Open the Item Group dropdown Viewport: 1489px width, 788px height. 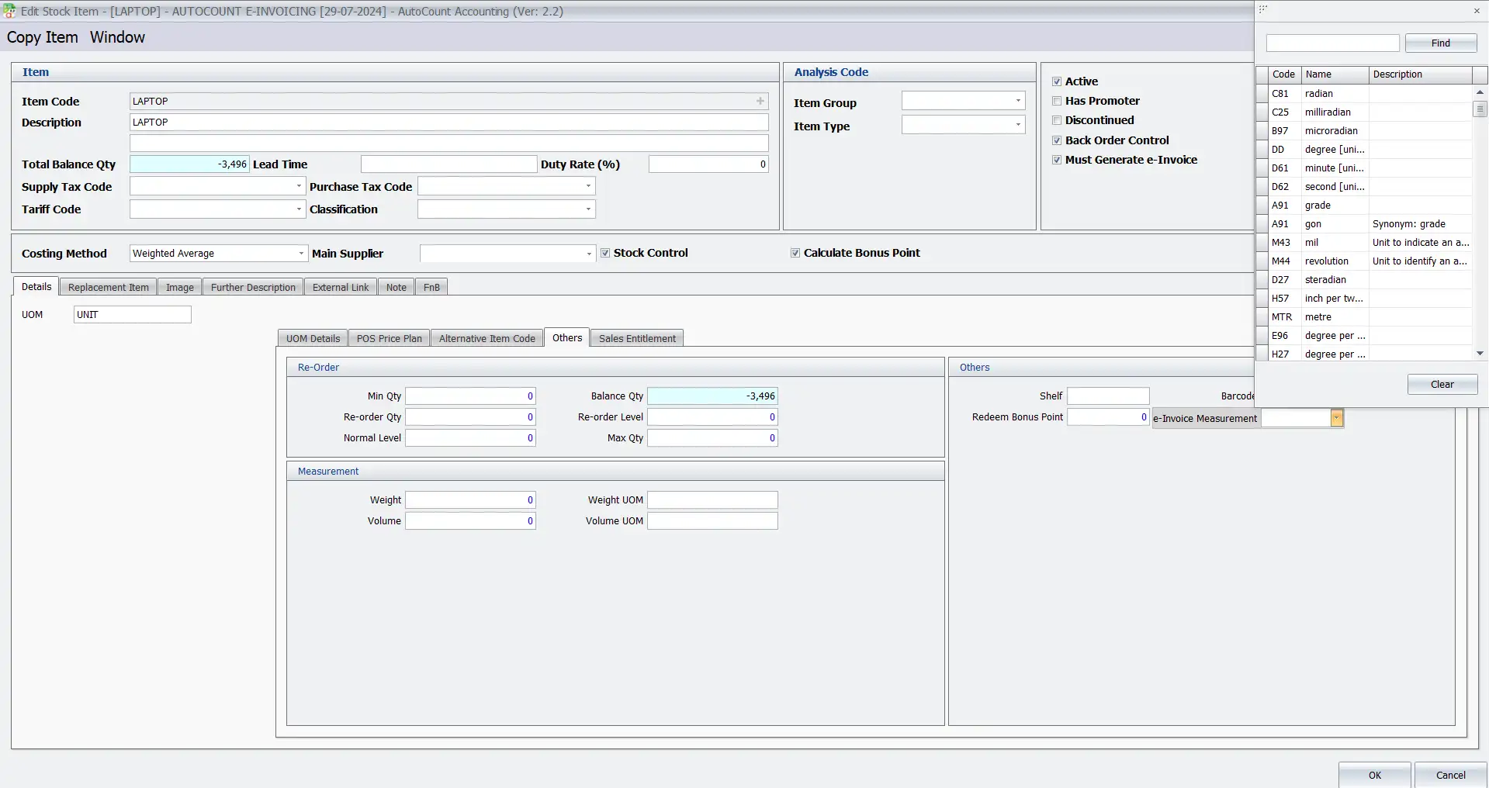1017,100
